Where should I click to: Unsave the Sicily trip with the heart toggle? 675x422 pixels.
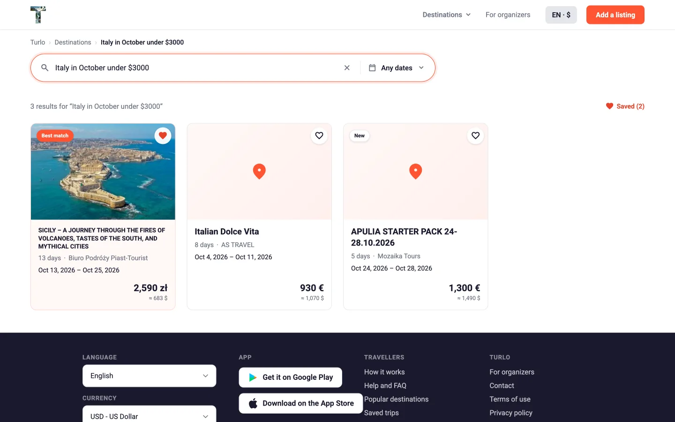point(163,136)
